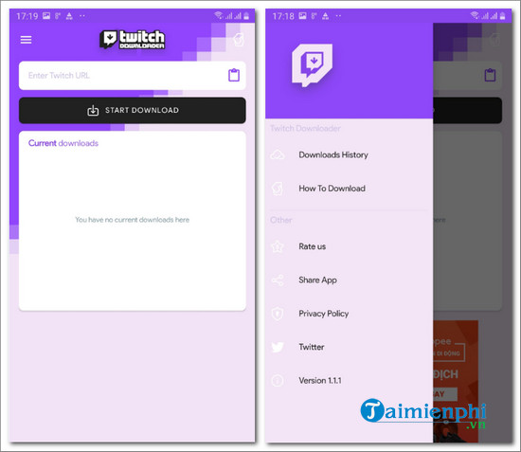
Task: Open Downloads History from the drawer
Action: [349, 154]
